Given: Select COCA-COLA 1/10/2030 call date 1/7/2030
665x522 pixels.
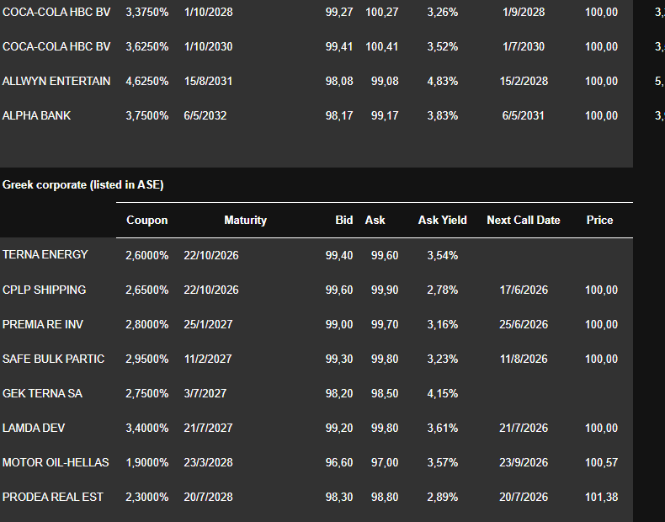Looking at the screenshot, I should pos(524,46).
